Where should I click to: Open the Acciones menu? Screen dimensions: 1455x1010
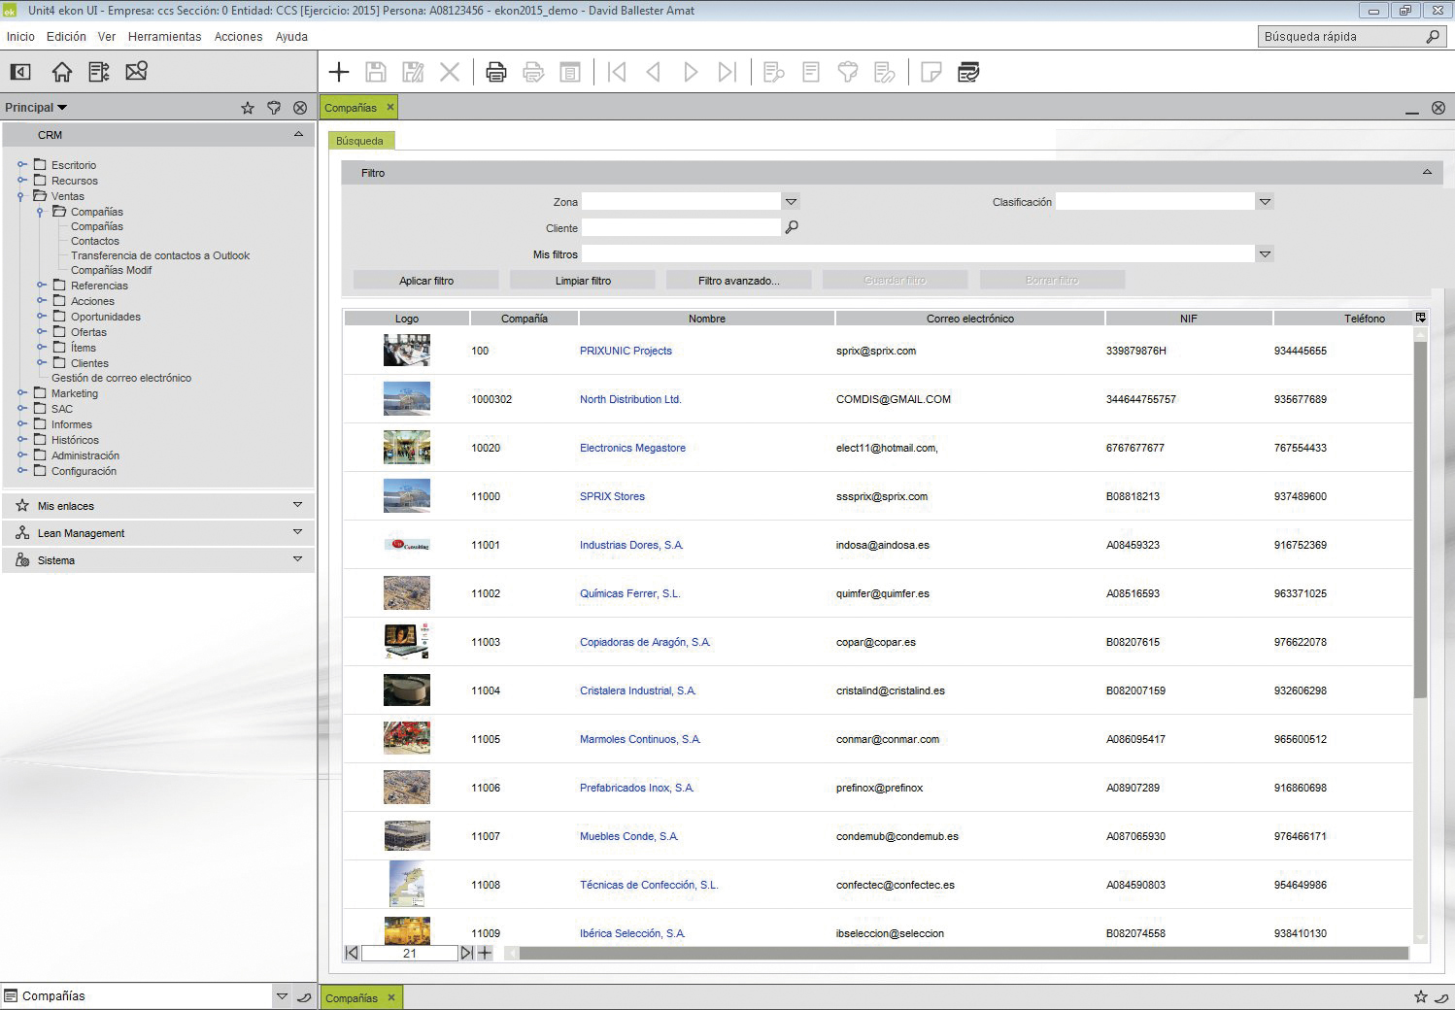click(238, 37)
